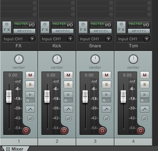Open INPUT FX on Snare track
The image size is (158, 151).
point(101,31)
